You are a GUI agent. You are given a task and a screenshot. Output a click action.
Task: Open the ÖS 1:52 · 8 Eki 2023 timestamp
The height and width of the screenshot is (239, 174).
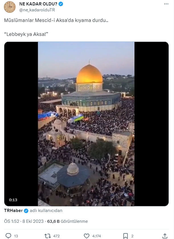point(24,221)
